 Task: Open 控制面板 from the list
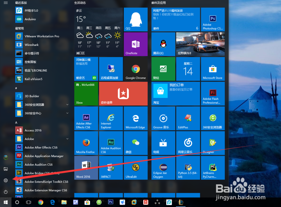(42, 62)
